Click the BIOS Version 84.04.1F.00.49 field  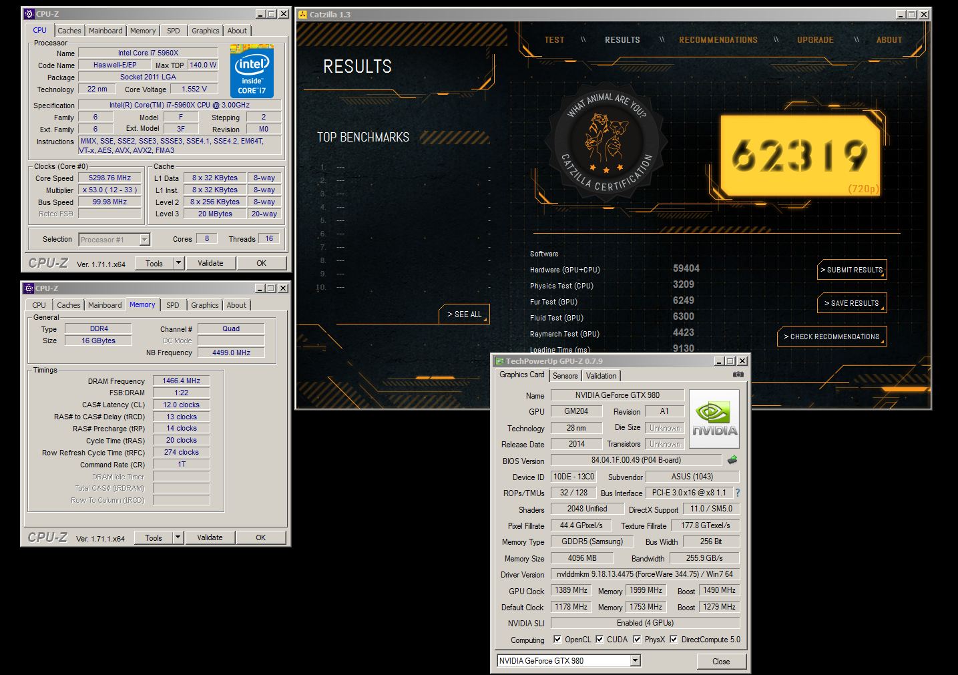(636, 460)
